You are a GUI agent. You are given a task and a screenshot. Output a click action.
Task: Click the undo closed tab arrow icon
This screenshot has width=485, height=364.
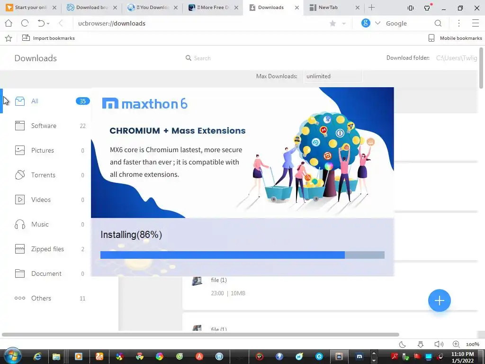(x=41, y=23)
